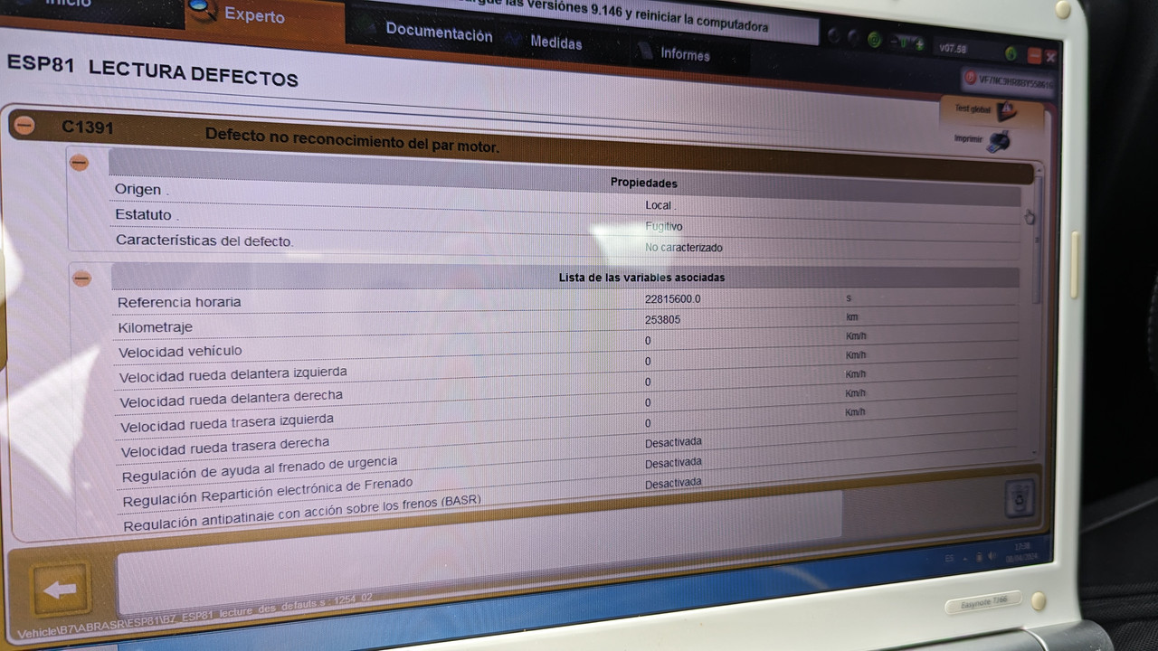The width and height of the screenshot is (1158, 651).
Task: Click the version v07.58 label
Action: 953,48
